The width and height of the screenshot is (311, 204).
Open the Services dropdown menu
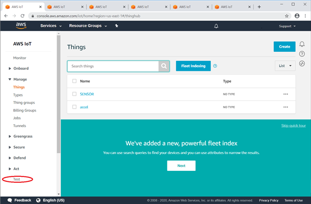coord(51,26)
